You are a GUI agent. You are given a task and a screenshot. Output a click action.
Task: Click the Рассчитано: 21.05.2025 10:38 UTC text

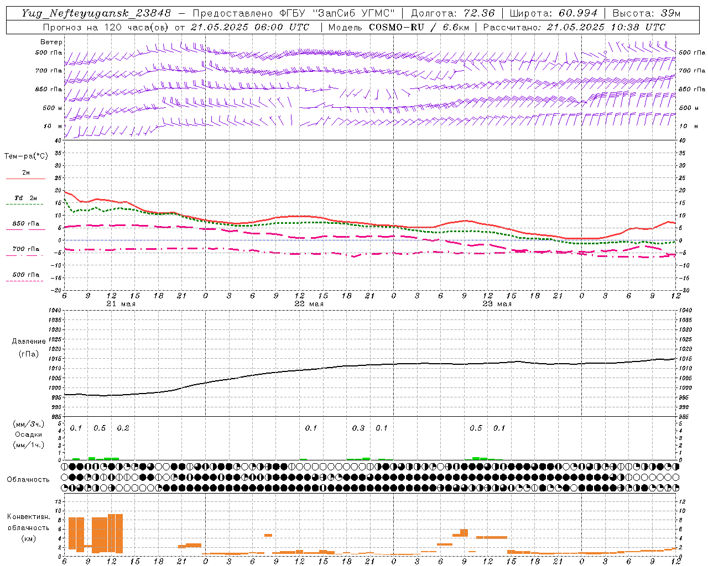(574, 27)
